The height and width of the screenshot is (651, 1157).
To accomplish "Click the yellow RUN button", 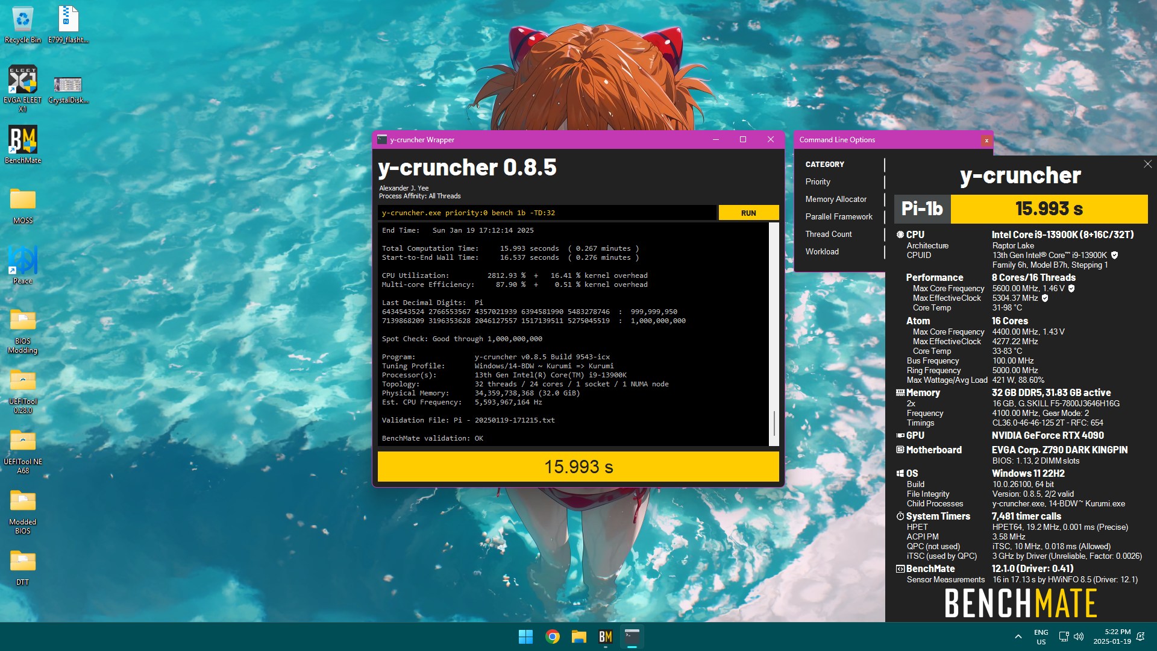I will [x=748, y=213].
